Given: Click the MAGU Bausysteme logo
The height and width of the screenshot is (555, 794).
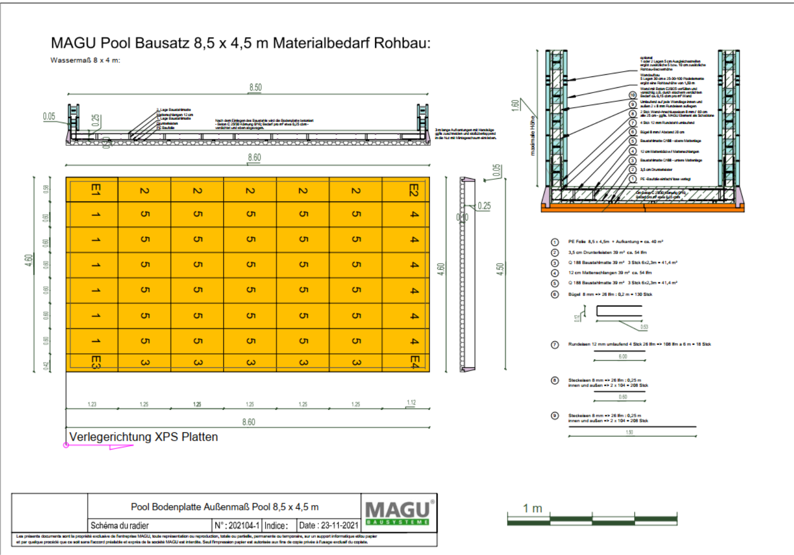Looking at the screenshot, I should pyautogui.click(x=399, y=512).
